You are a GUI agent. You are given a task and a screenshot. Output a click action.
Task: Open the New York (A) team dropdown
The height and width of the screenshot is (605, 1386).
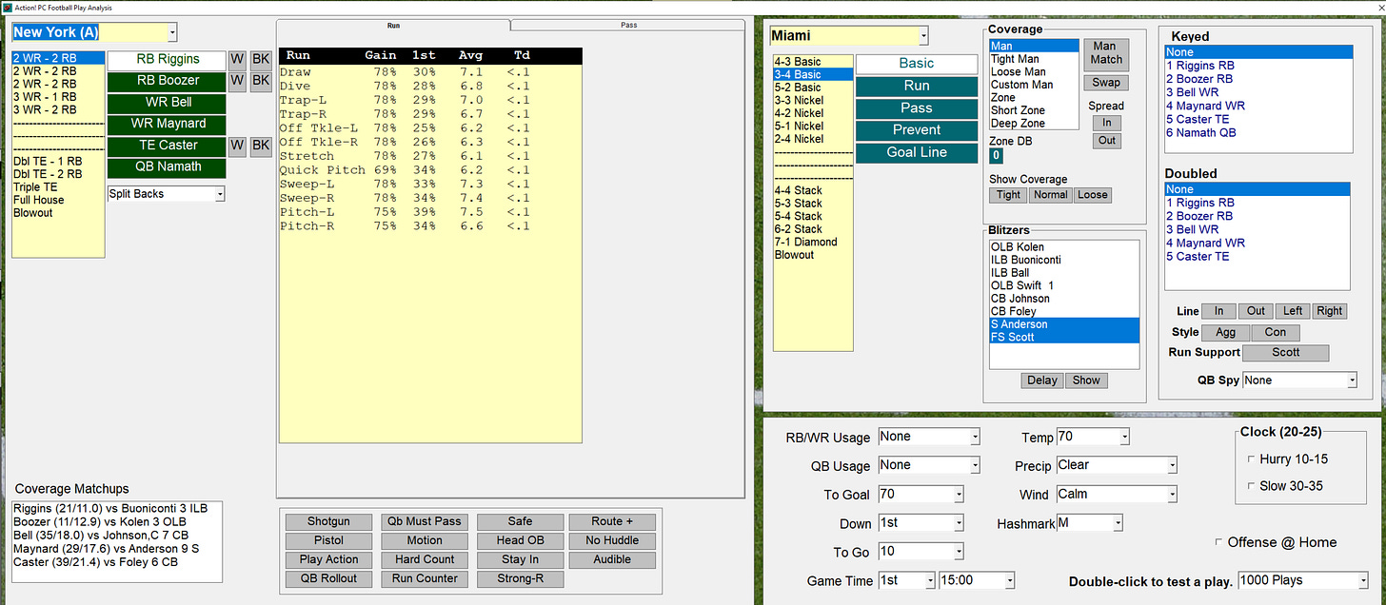click(x=171, y=33)
